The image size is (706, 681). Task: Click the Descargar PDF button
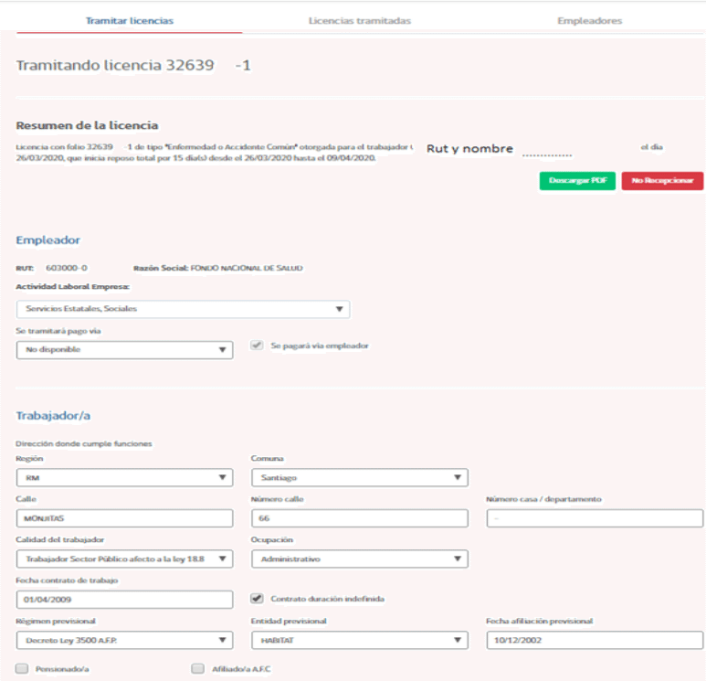(577, 181)
